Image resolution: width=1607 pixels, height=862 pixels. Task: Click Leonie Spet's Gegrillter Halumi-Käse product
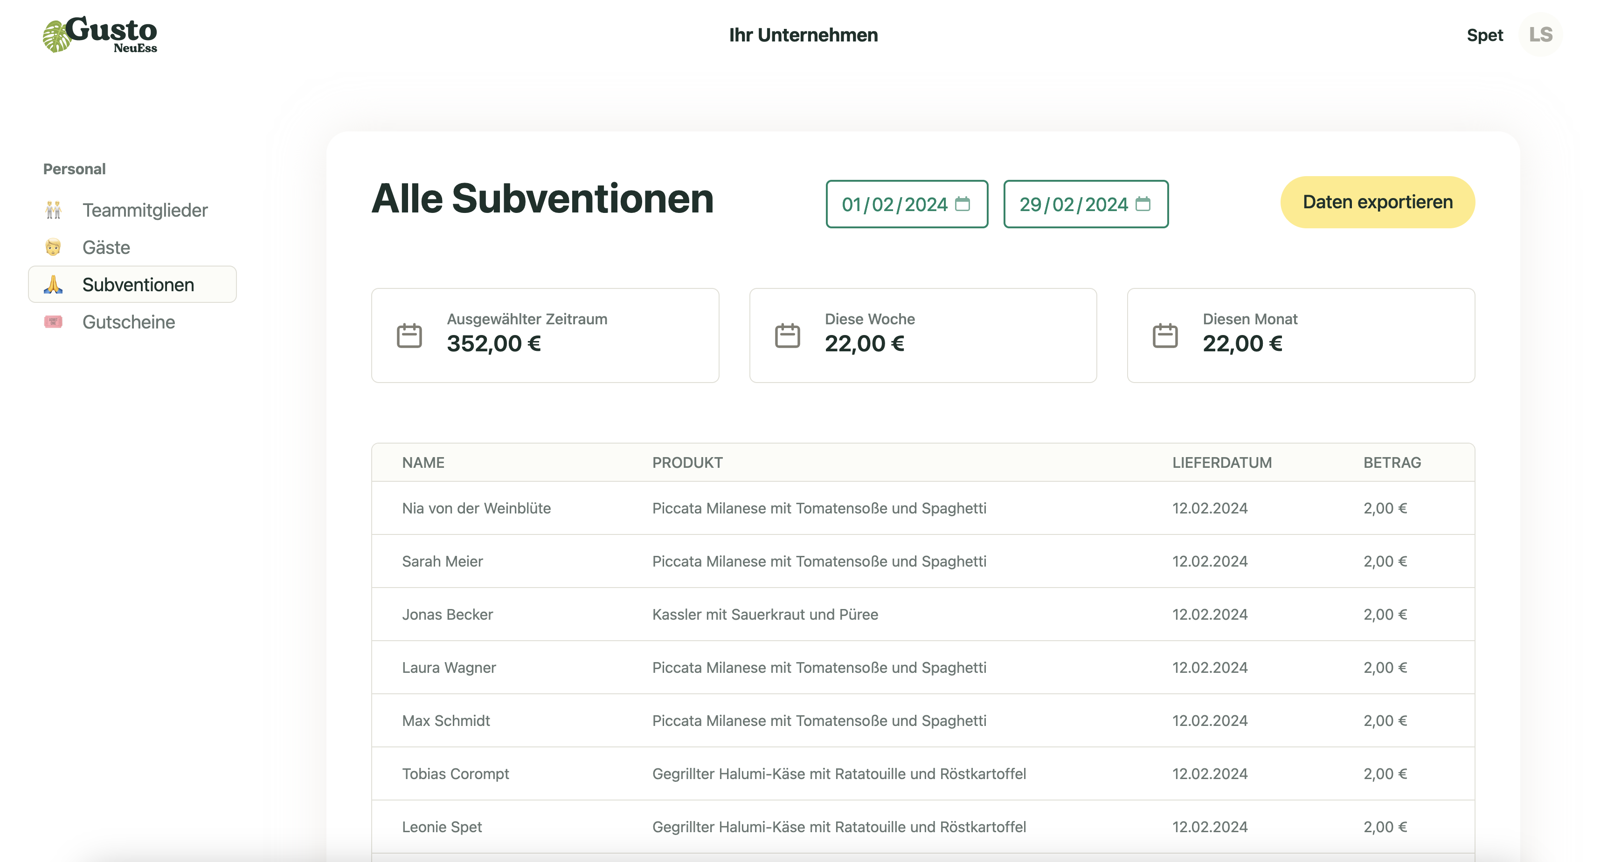838,827
